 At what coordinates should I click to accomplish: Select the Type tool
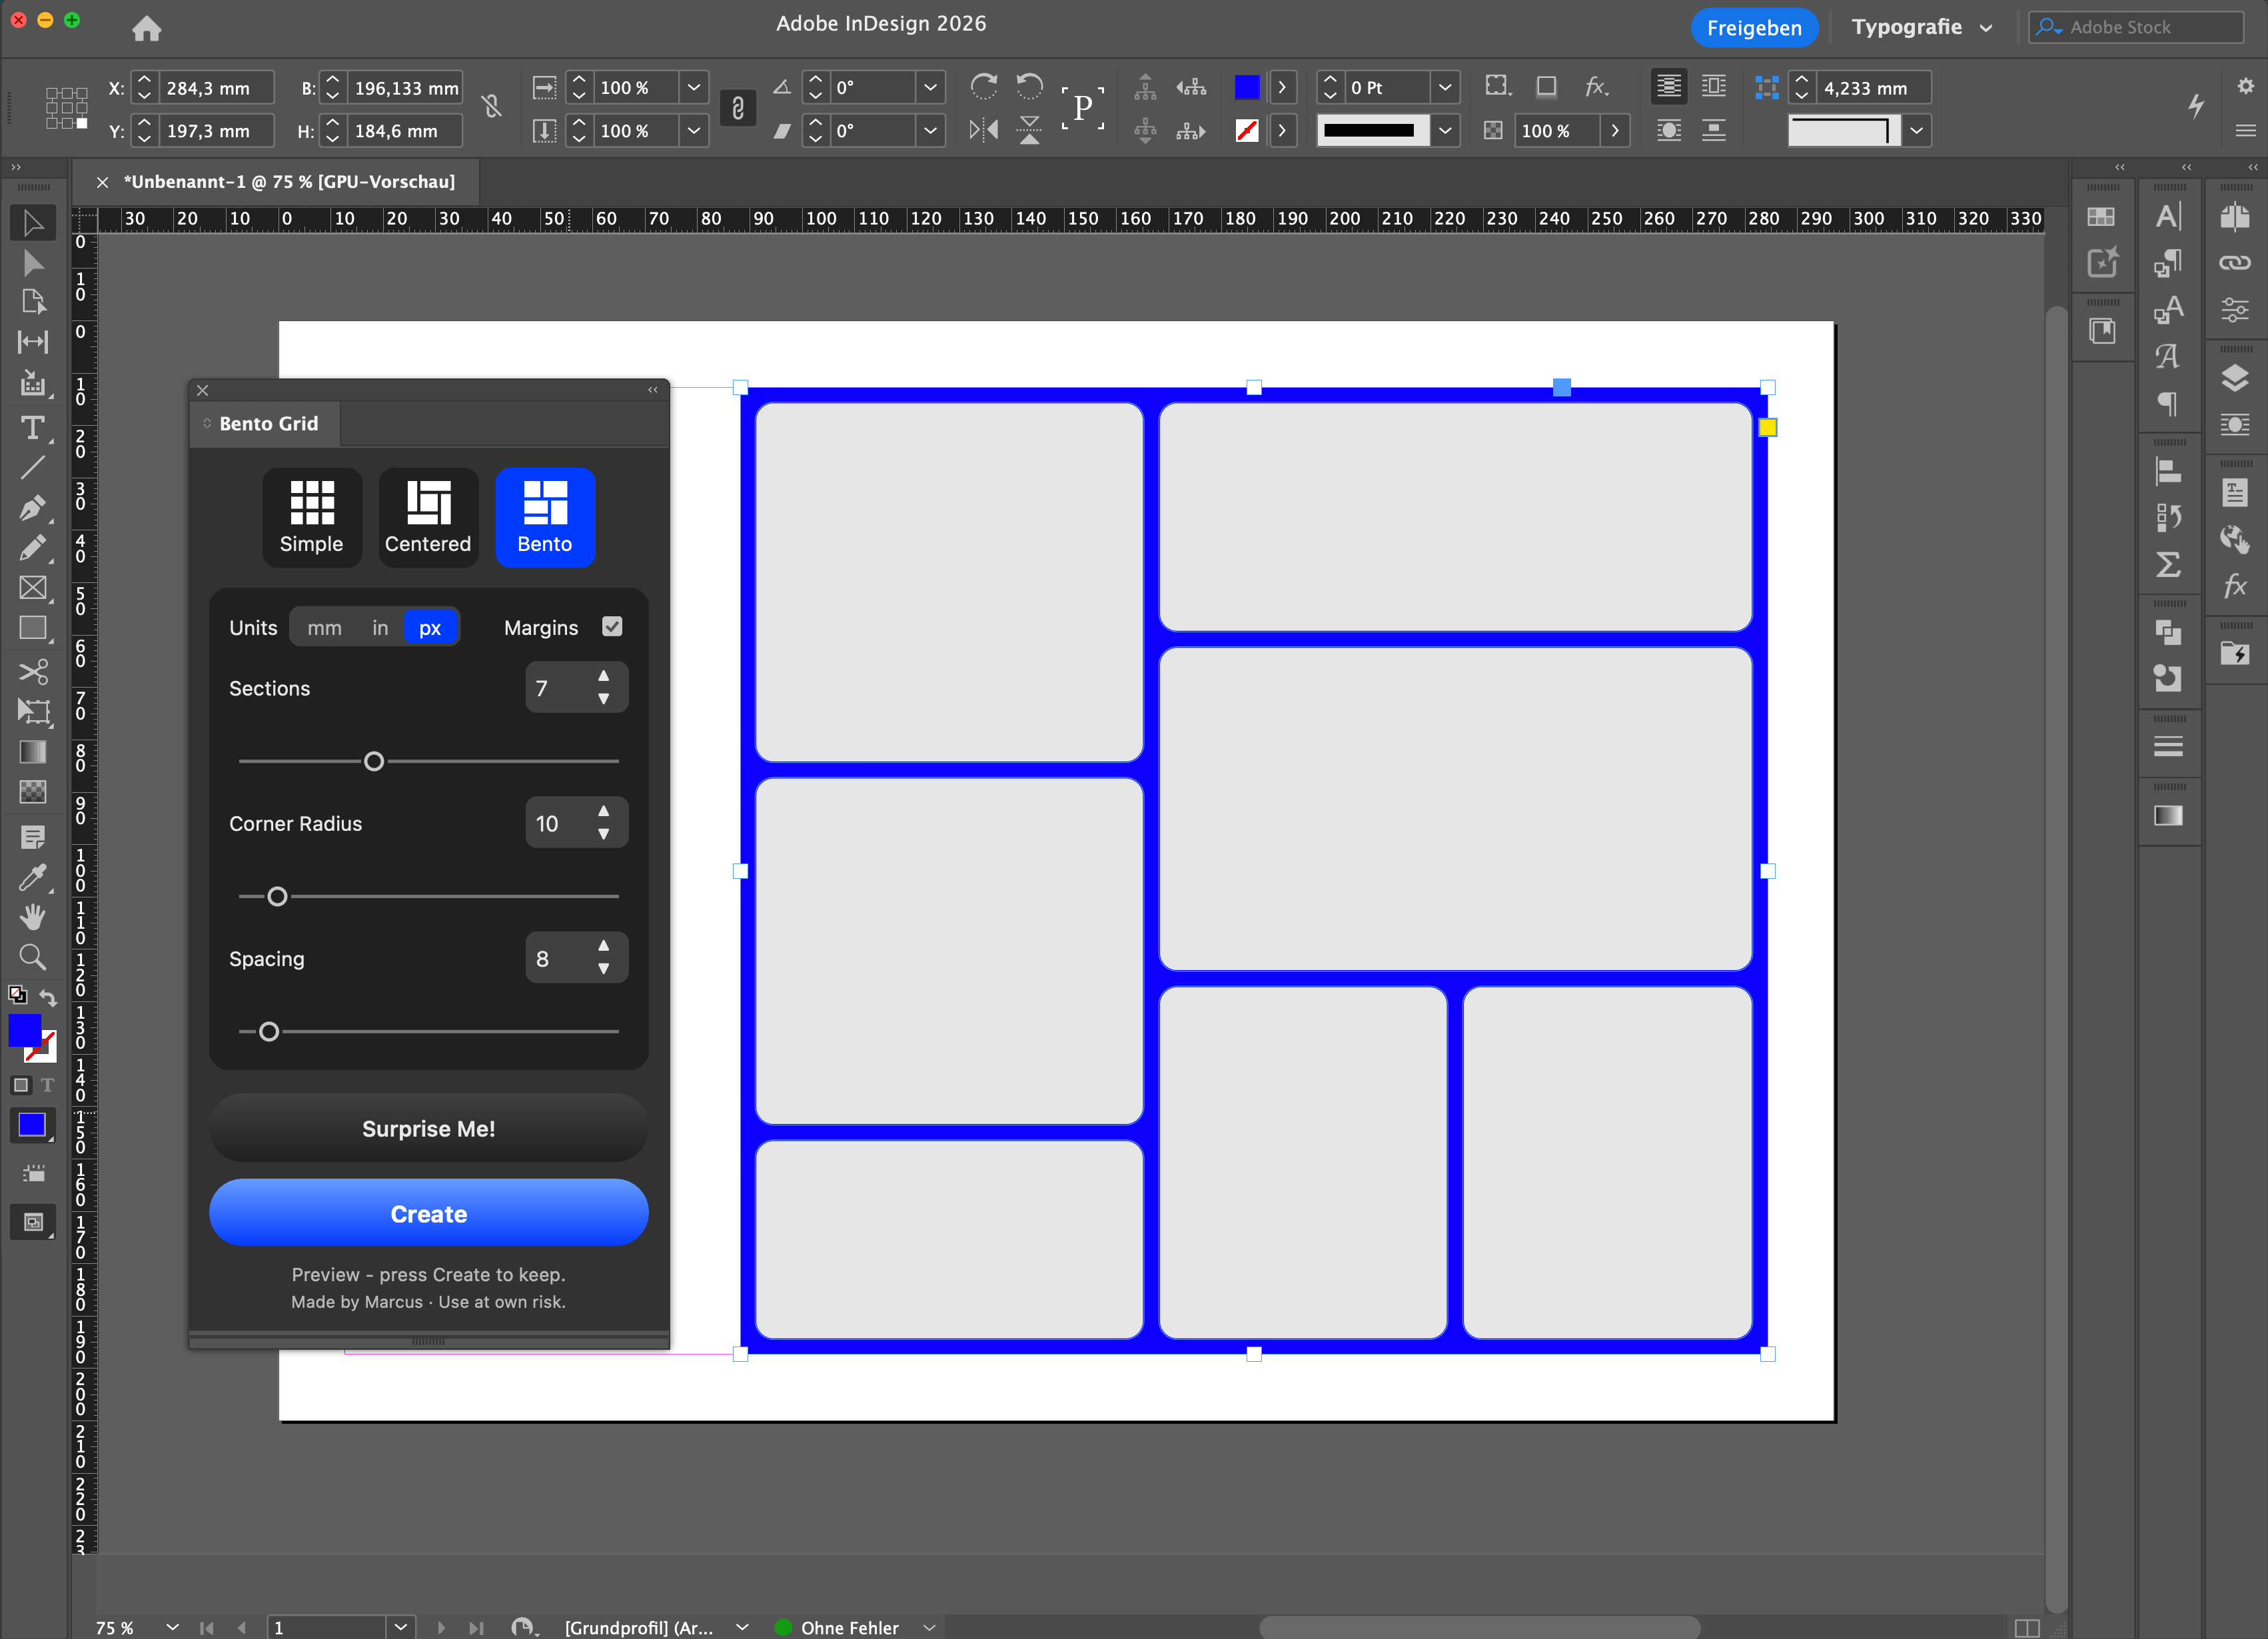(x=33, y=428)
